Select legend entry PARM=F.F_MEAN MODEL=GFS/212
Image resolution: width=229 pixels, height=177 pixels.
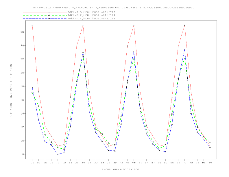(x=91, y=19)
